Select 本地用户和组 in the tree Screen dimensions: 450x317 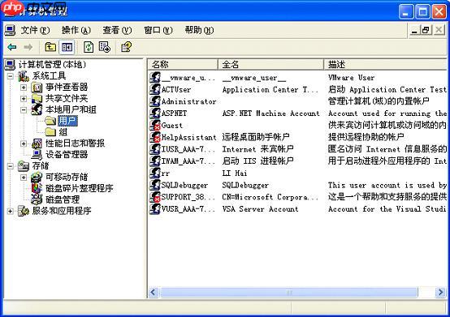71,109
